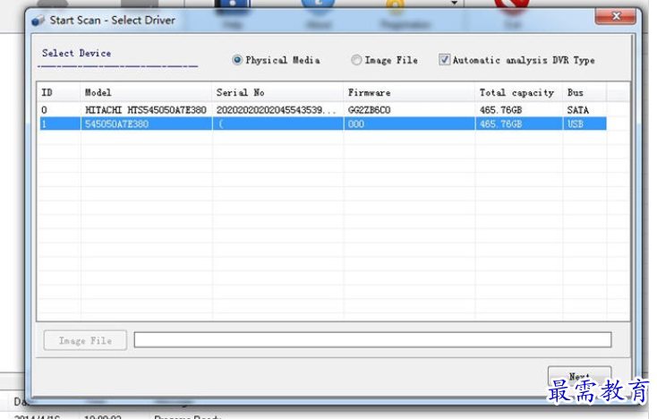Sort by the Model column header
Viewport: 657px width, 419px height.
coord(146,92)
